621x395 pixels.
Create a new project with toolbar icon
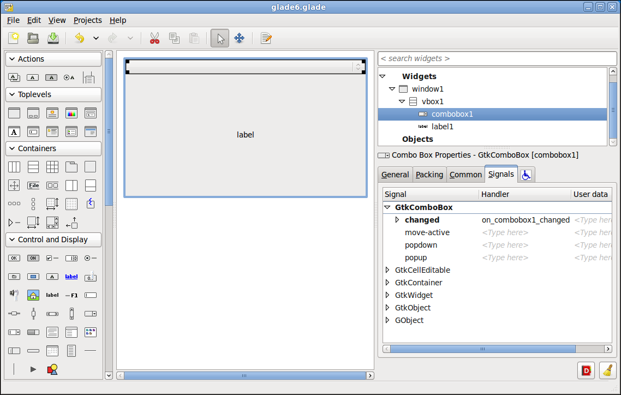tap(14, 38)
